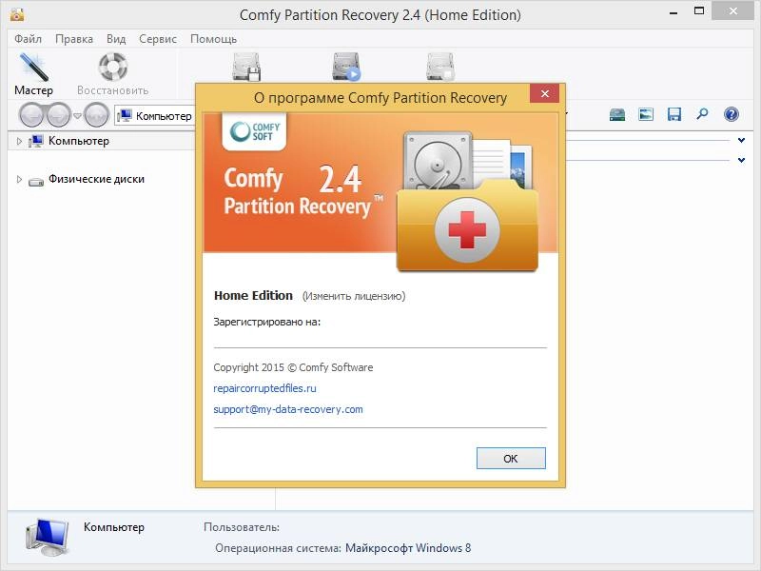Click the close disk toolbar icon
This screenshot has height=571, width=761.
click(x=440, y=67)
